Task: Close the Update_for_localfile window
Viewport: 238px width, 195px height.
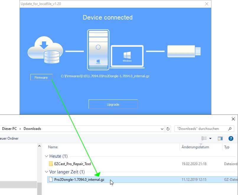Action: coord(207,4)
